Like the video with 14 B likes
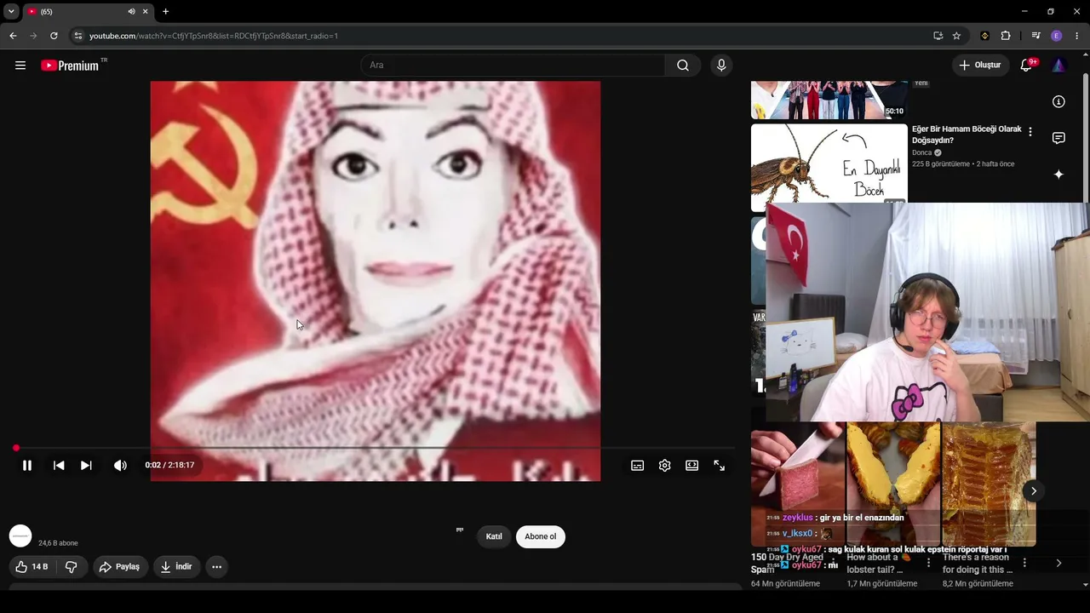Screen dimensions: 1090x613 pos(32,567)
